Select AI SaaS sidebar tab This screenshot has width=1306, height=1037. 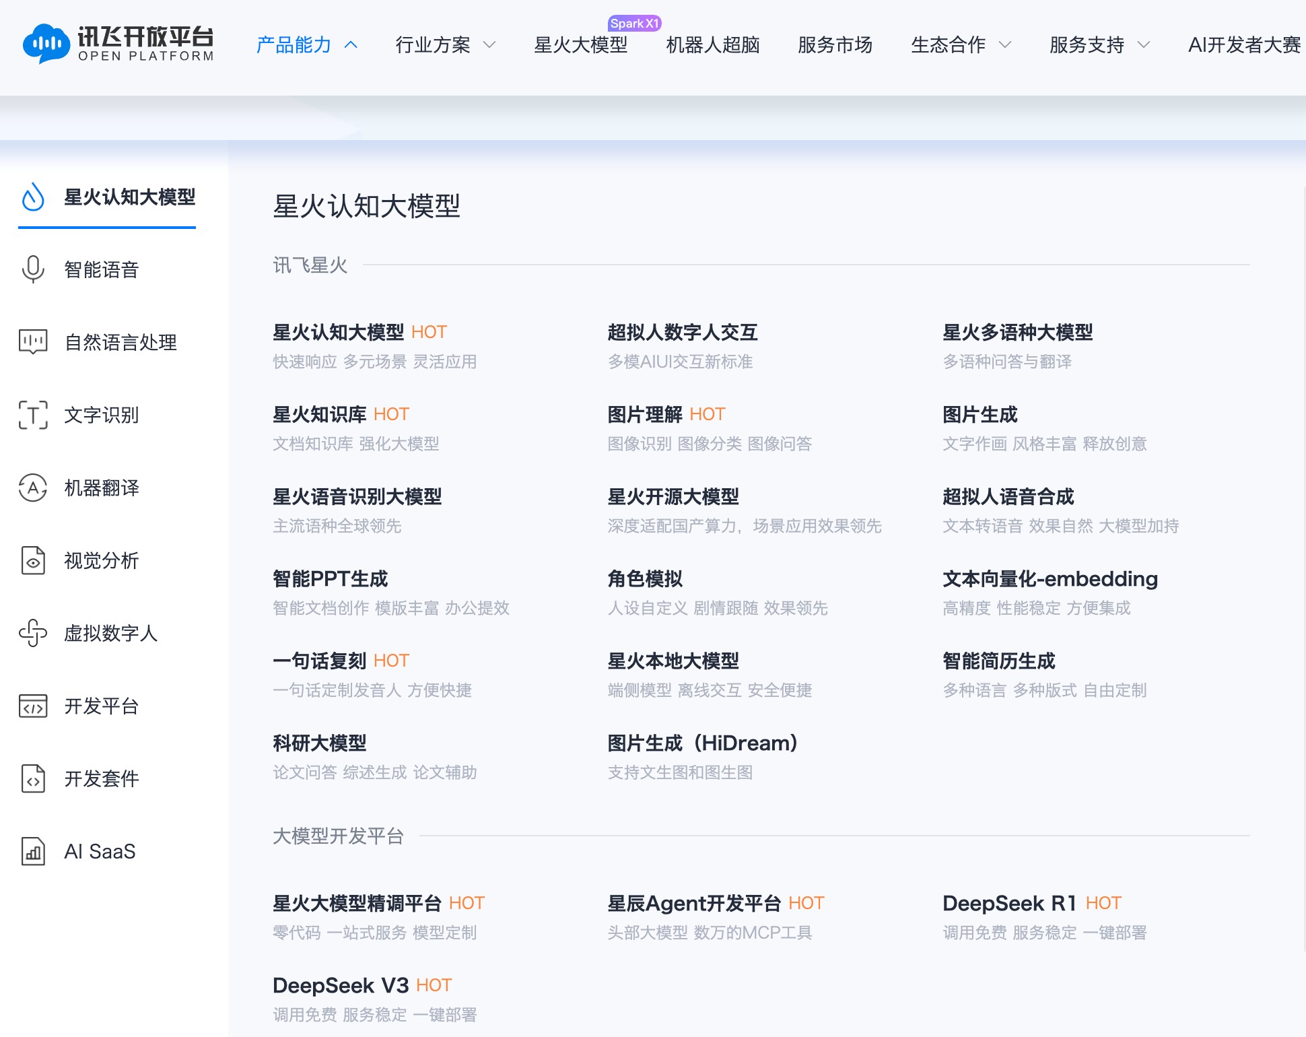100,851
